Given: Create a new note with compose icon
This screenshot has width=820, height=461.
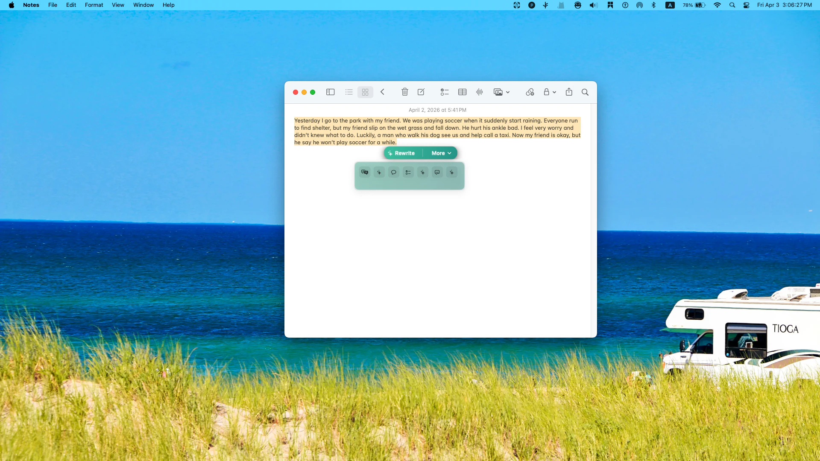Looking at the screenshot, I should 421,92.
